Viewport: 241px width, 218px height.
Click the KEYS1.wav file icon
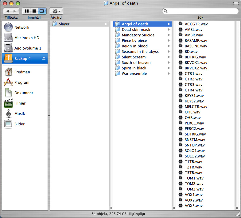tap(181, 95)
